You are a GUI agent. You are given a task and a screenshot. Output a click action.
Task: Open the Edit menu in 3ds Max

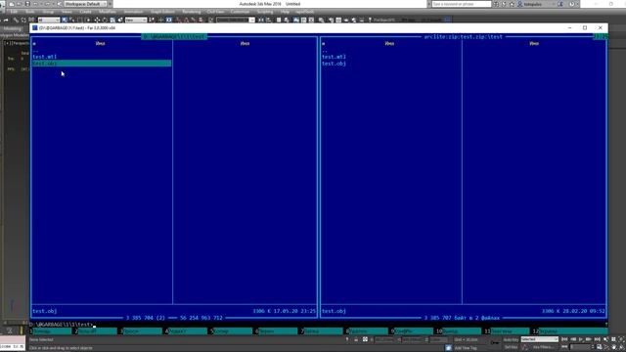click(x=14, y=12)
